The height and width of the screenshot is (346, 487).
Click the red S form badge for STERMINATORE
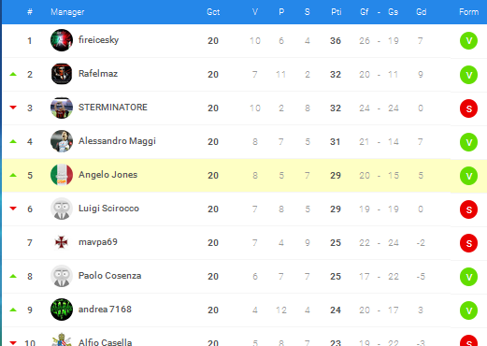pyautogui.click(x=468, y=108)
